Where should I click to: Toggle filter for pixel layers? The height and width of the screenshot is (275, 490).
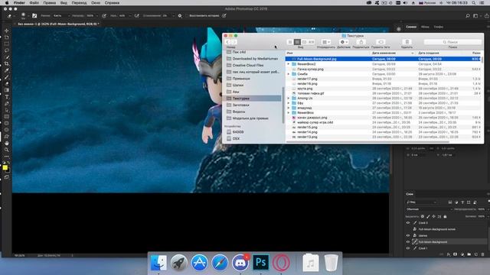(450, 202)
